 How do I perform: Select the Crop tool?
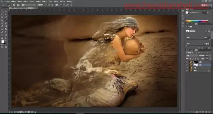(2, 17)
